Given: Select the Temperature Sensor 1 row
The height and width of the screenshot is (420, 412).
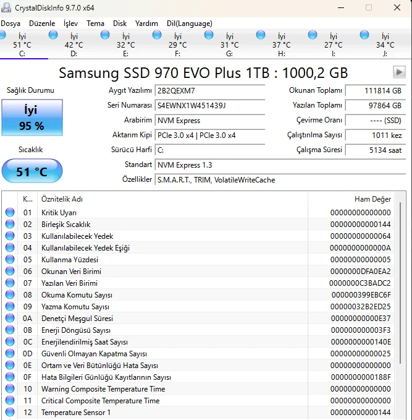Looking at the screenshot, I should coord(198,412).
